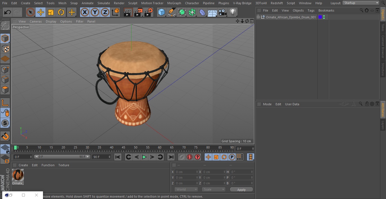Open the Scale mode dropdown
This screenshot has width=386, height=199.
214,189
